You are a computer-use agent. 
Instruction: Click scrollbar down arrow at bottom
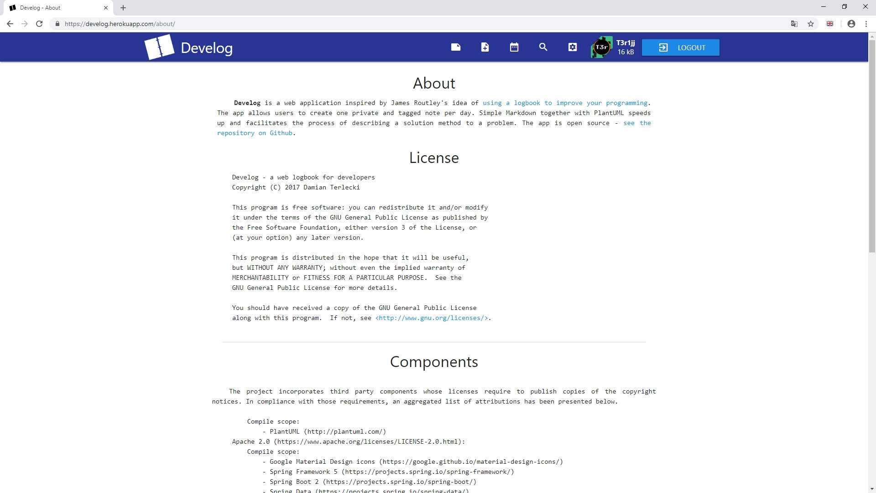872,489
